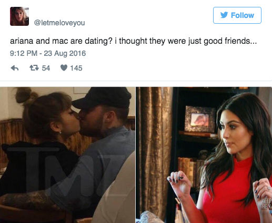Click the hair bun in left photo
This screenshot has height=223, width=272.
(25, 96)
